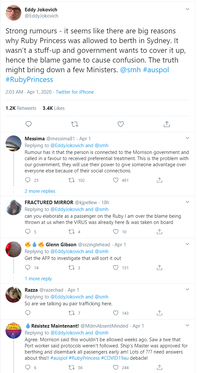Open the #RubyPrincess hashtag in main tweet
The width and height of the screenshot is (197, 373).
[29, 79]
